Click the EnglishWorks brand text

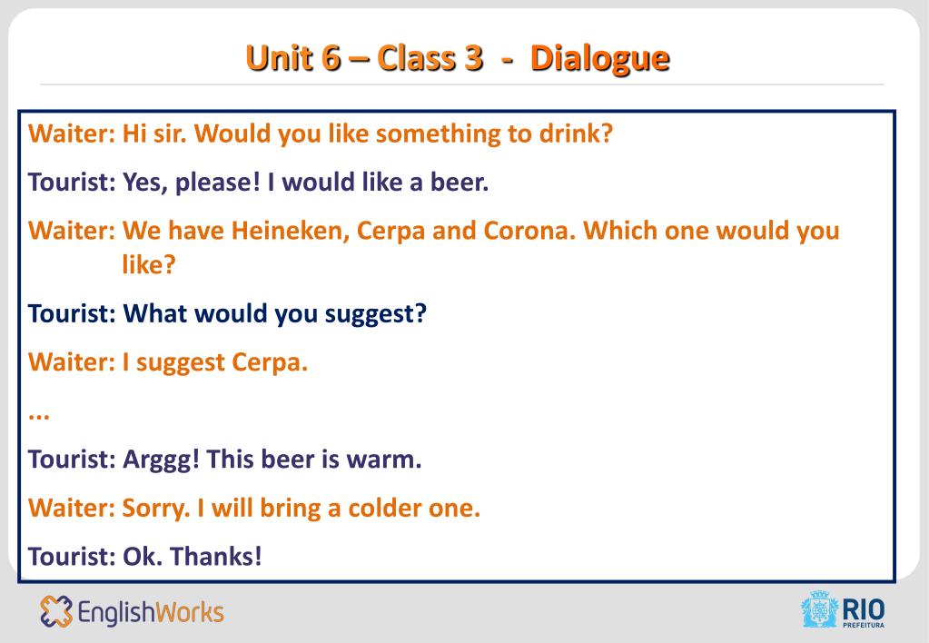coord(151,612)
